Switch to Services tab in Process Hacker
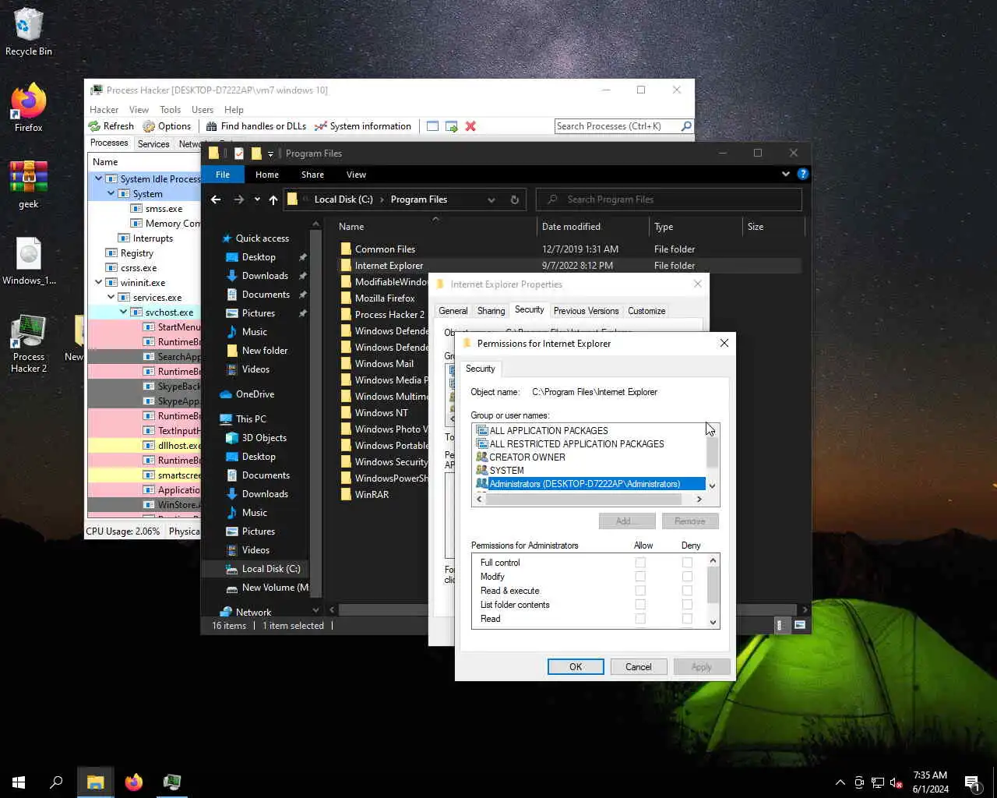 click(x=153, y=143)
